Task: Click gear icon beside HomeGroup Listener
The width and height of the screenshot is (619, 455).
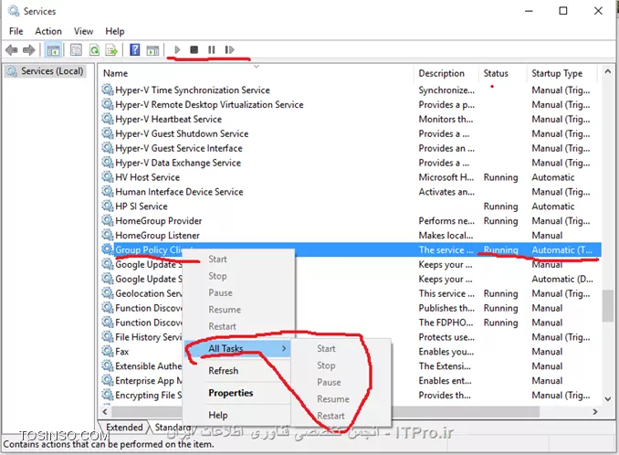Action: click(x=107, y=235)
